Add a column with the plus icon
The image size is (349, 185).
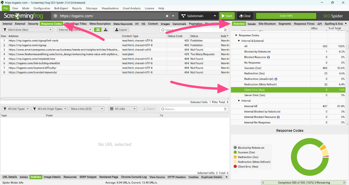pos(227,36)
